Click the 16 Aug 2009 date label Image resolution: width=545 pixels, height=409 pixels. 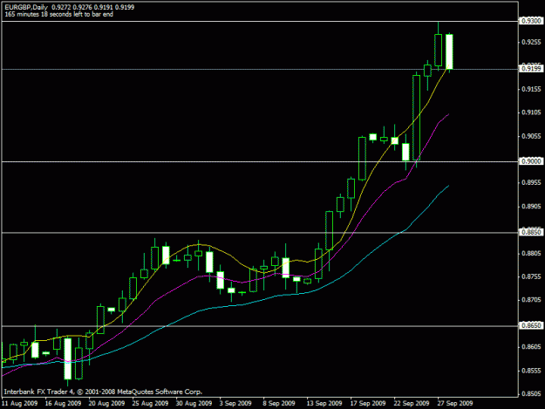(x=63, y=404)
